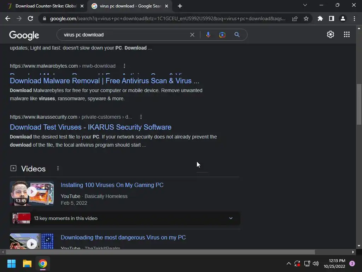The image size is (362, 272).
Task: Click the sync update tray icon
Action: pyautogui.click(x=297, y=263)
